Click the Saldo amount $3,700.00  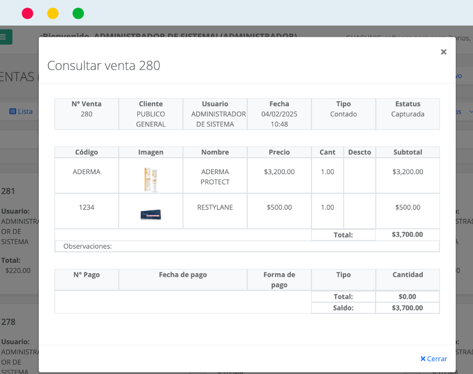pos(407,308)
